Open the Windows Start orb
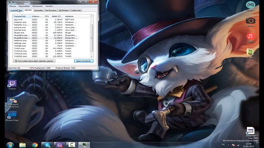Image resolution: width=264 pixels, height=148 pixels. coord(10,145)
